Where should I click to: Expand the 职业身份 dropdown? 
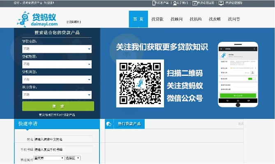[57, 95]
